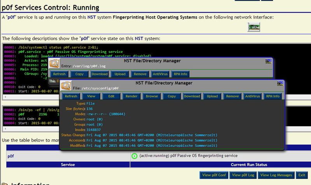The height and width of the screenshot is (185, 311).
Task: Click the magnifier icon in the /var/log/p0f.log manager
Action: click(x=54, y=63)
